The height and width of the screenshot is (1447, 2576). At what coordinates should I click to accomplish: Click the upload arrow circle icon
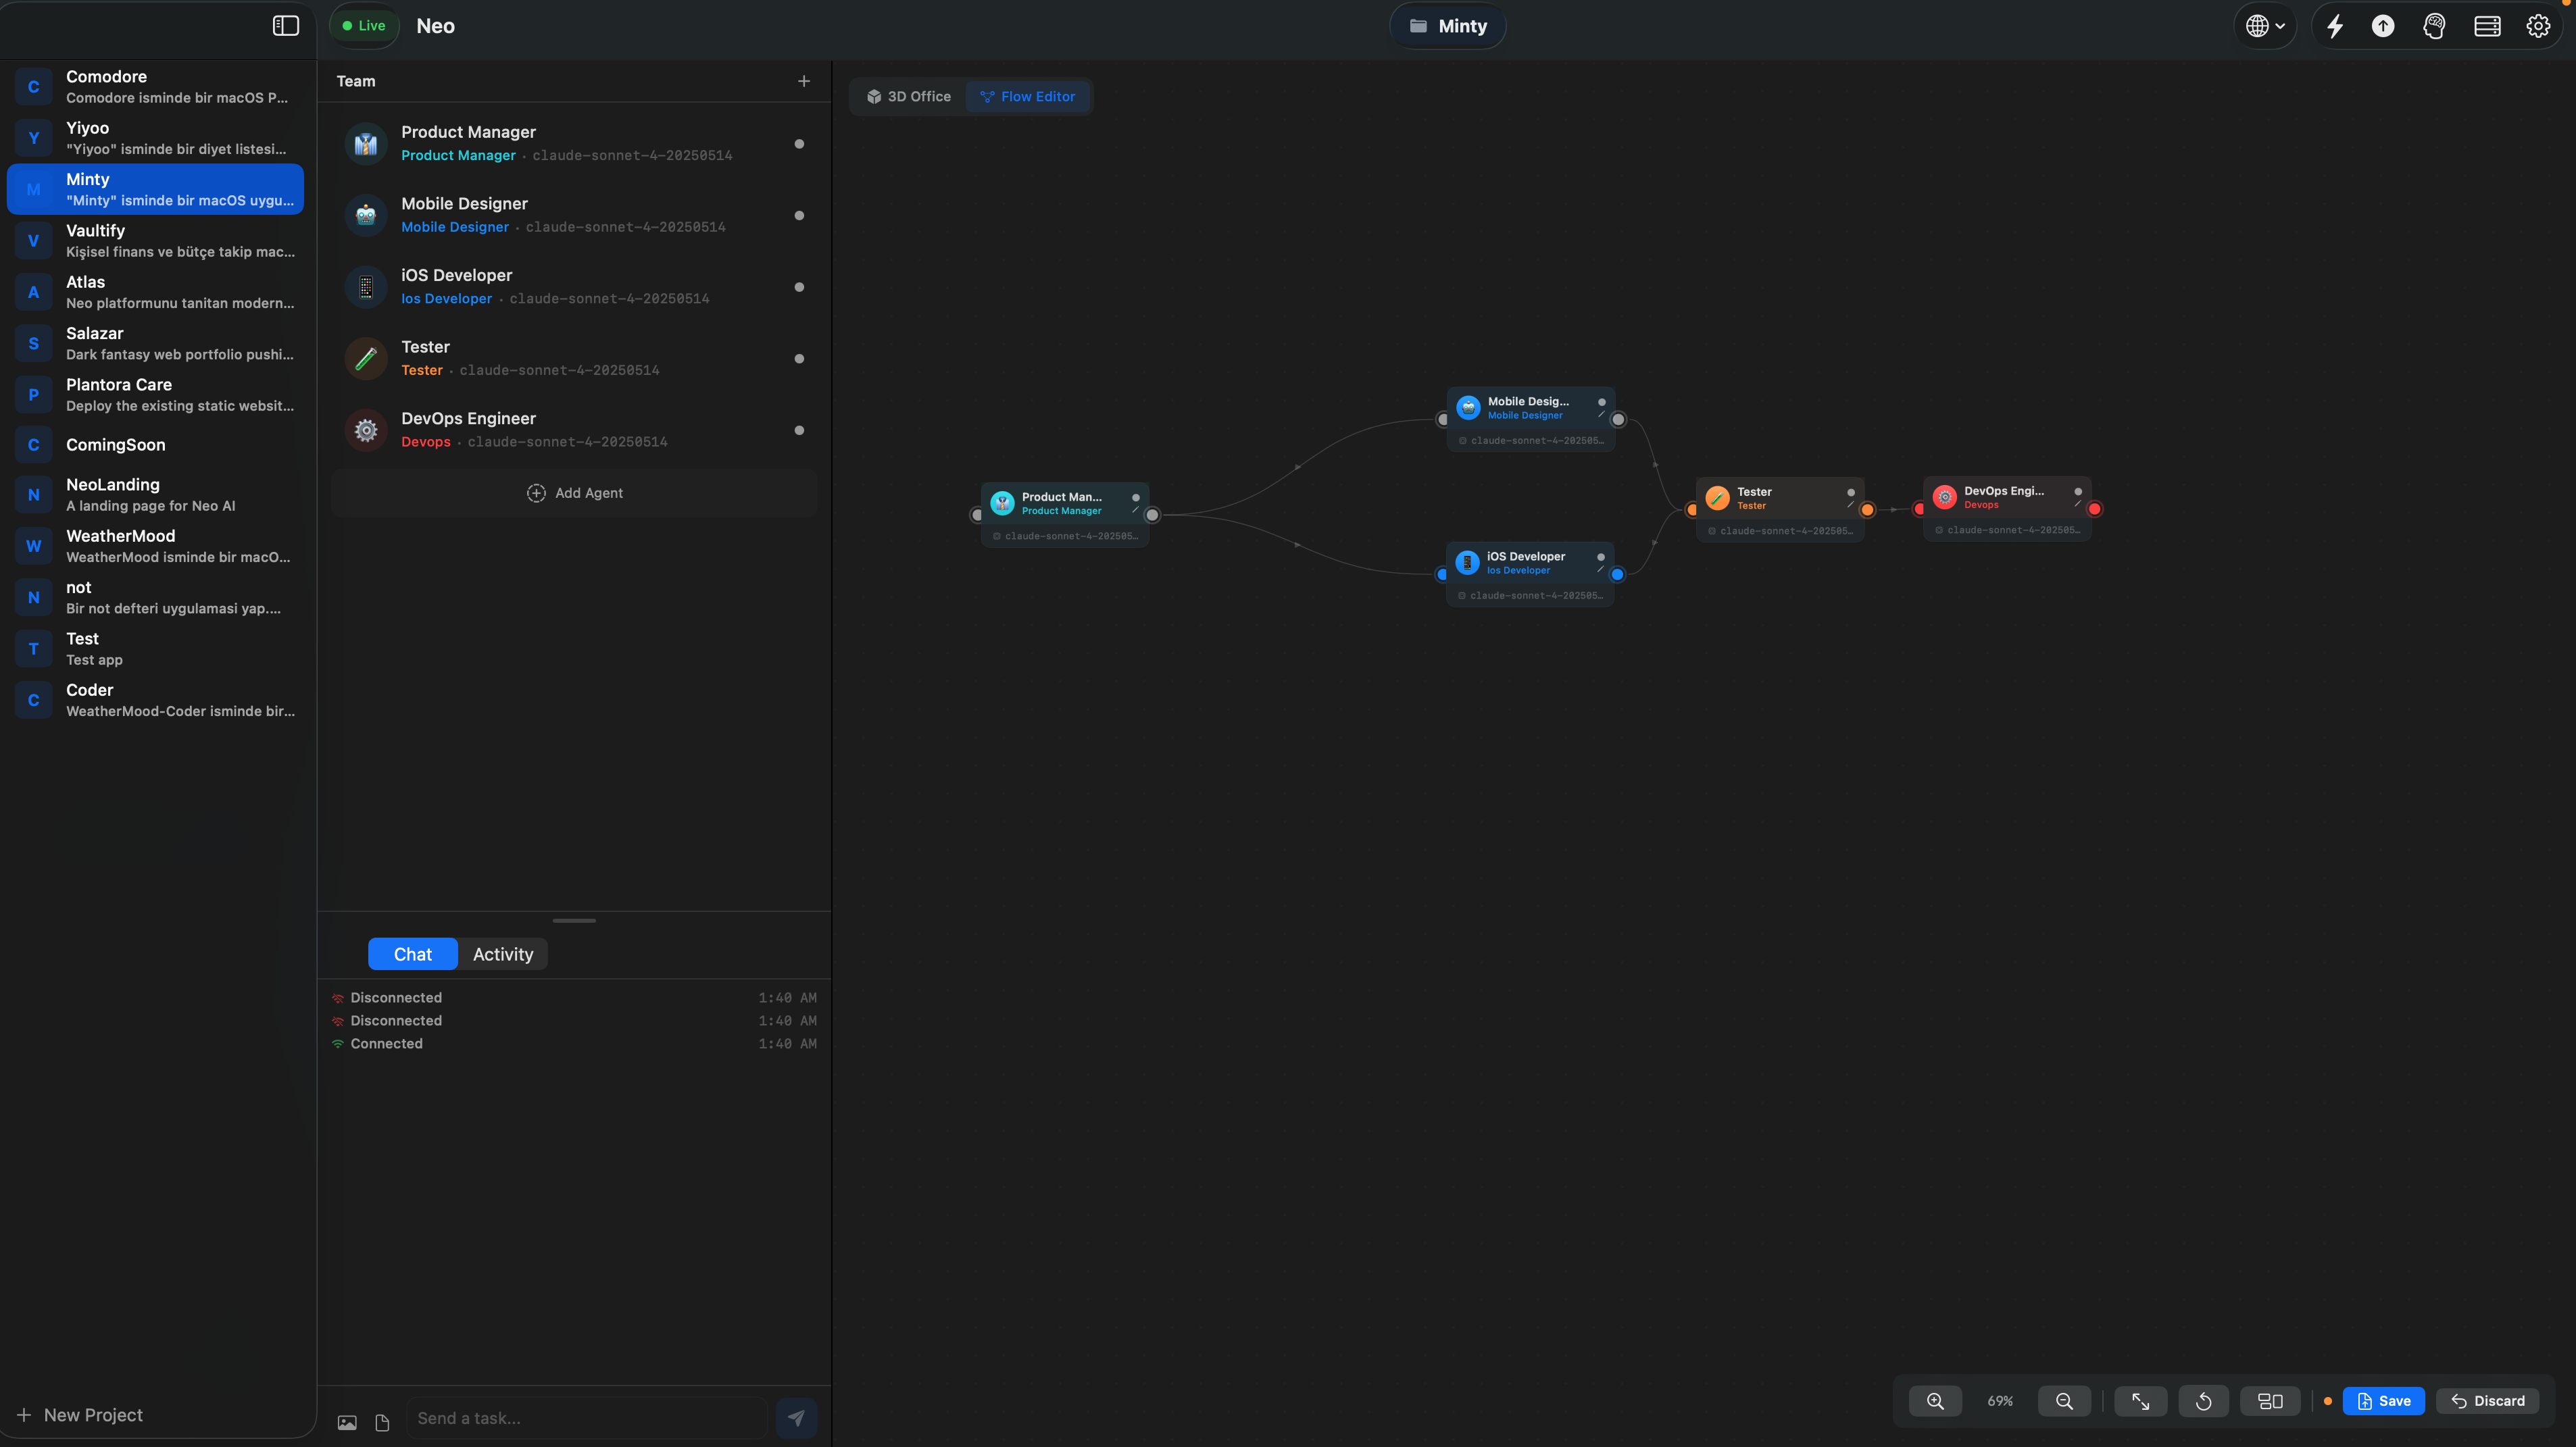pyautogui.click(x=2383, y=26)
